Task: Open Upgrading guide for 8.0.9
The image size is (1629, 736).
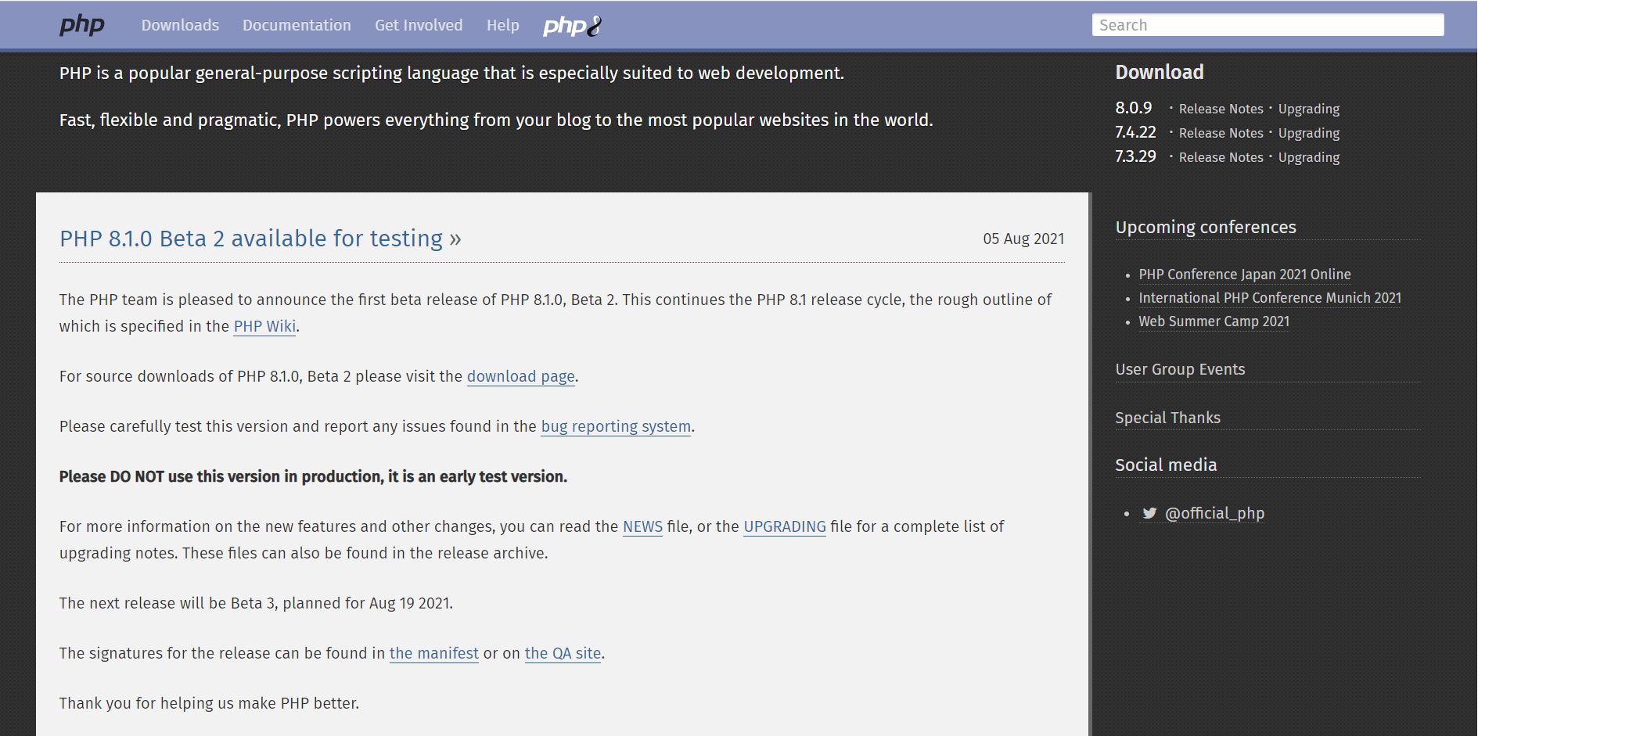Action: [1309, 109]
